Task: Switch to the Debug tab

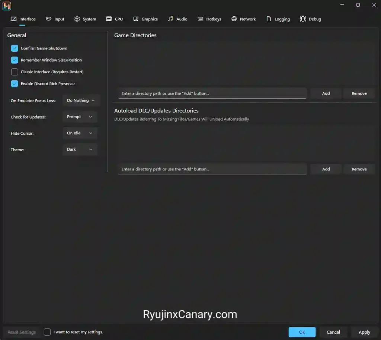Action: pyautogui.click(x=311, y=19)
